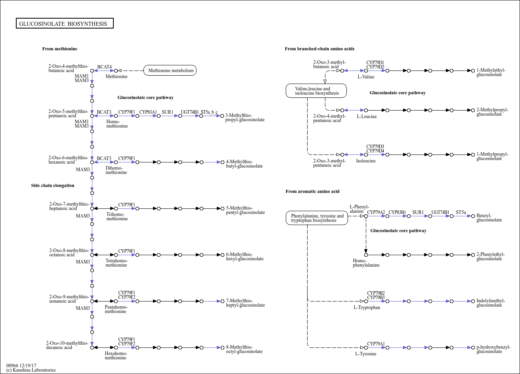Click the 'From aromatic amino acid' heading

pyautogui.click(x=312, y=191)
